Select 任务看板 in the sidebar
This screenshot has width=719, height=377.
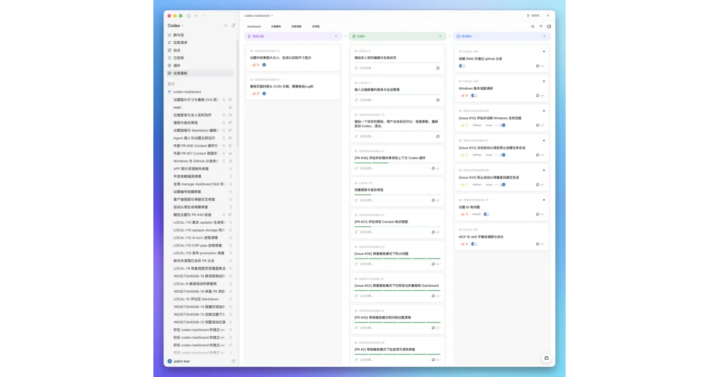pyautogui.click(x=200, y=73)
